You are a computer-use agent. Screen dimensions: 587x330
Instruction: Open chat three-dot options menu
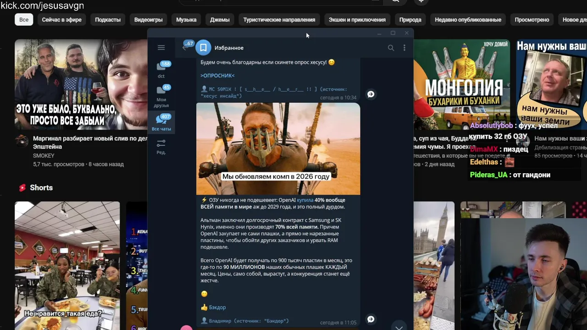404,48
